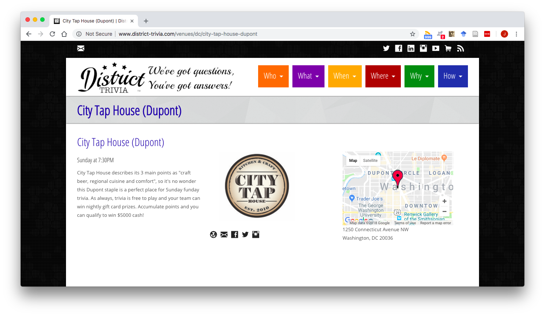Image resolution: width=545 pixels, height=316 pixels.
Task: Close the City Tap House tab
Action: pos(132,21)
